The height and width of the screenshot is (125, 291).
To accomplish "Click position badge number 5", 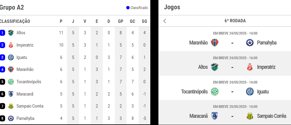I will [2, 82].
